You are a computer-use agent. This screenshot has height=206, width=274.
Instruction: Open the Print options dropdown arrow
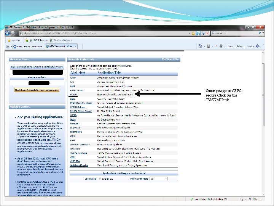coord(225,46)
